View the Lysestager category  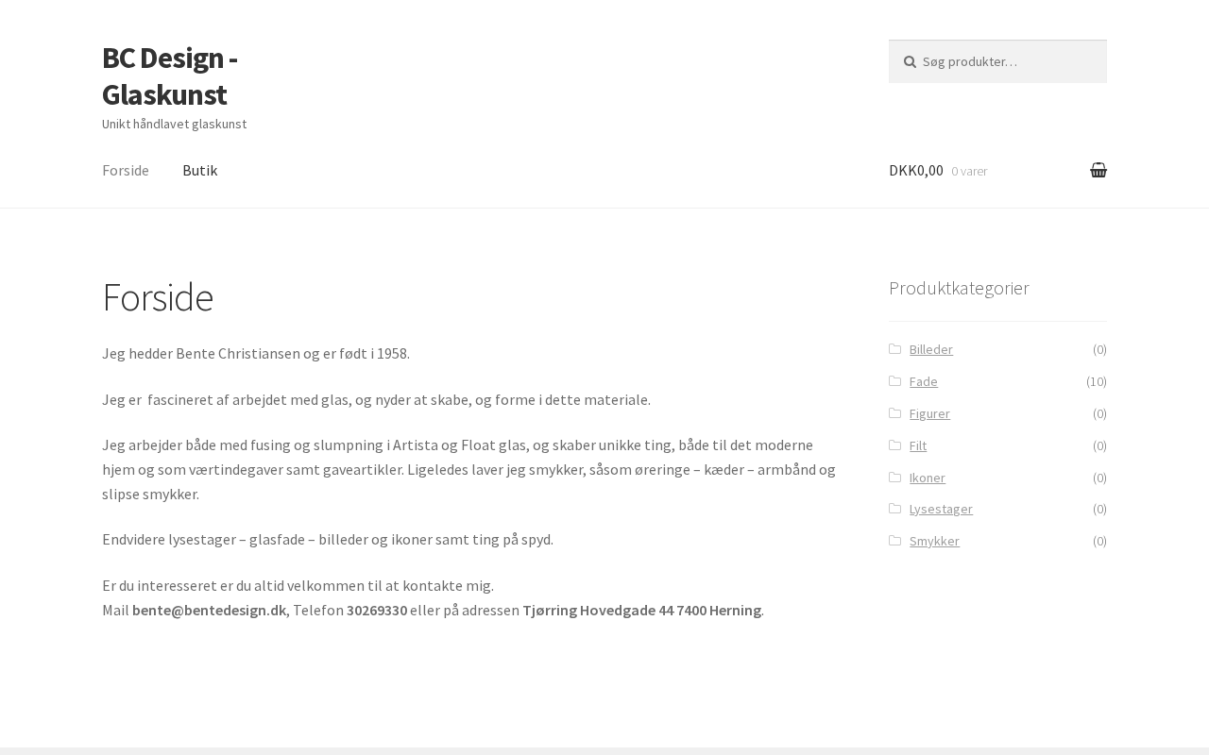(x=941, y=509)
